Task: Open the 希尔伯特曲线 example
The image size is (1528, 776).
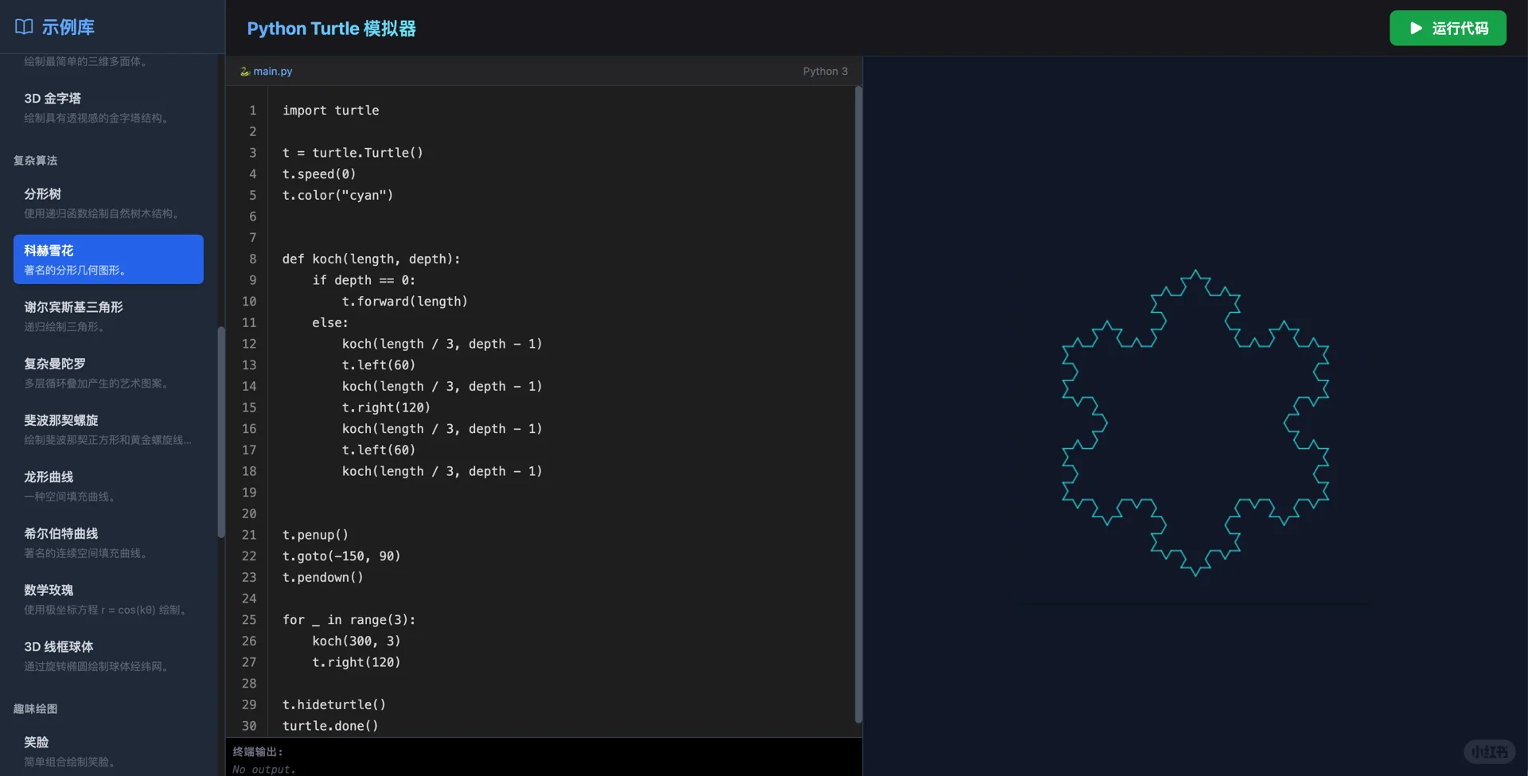Action: coord(107,542)
